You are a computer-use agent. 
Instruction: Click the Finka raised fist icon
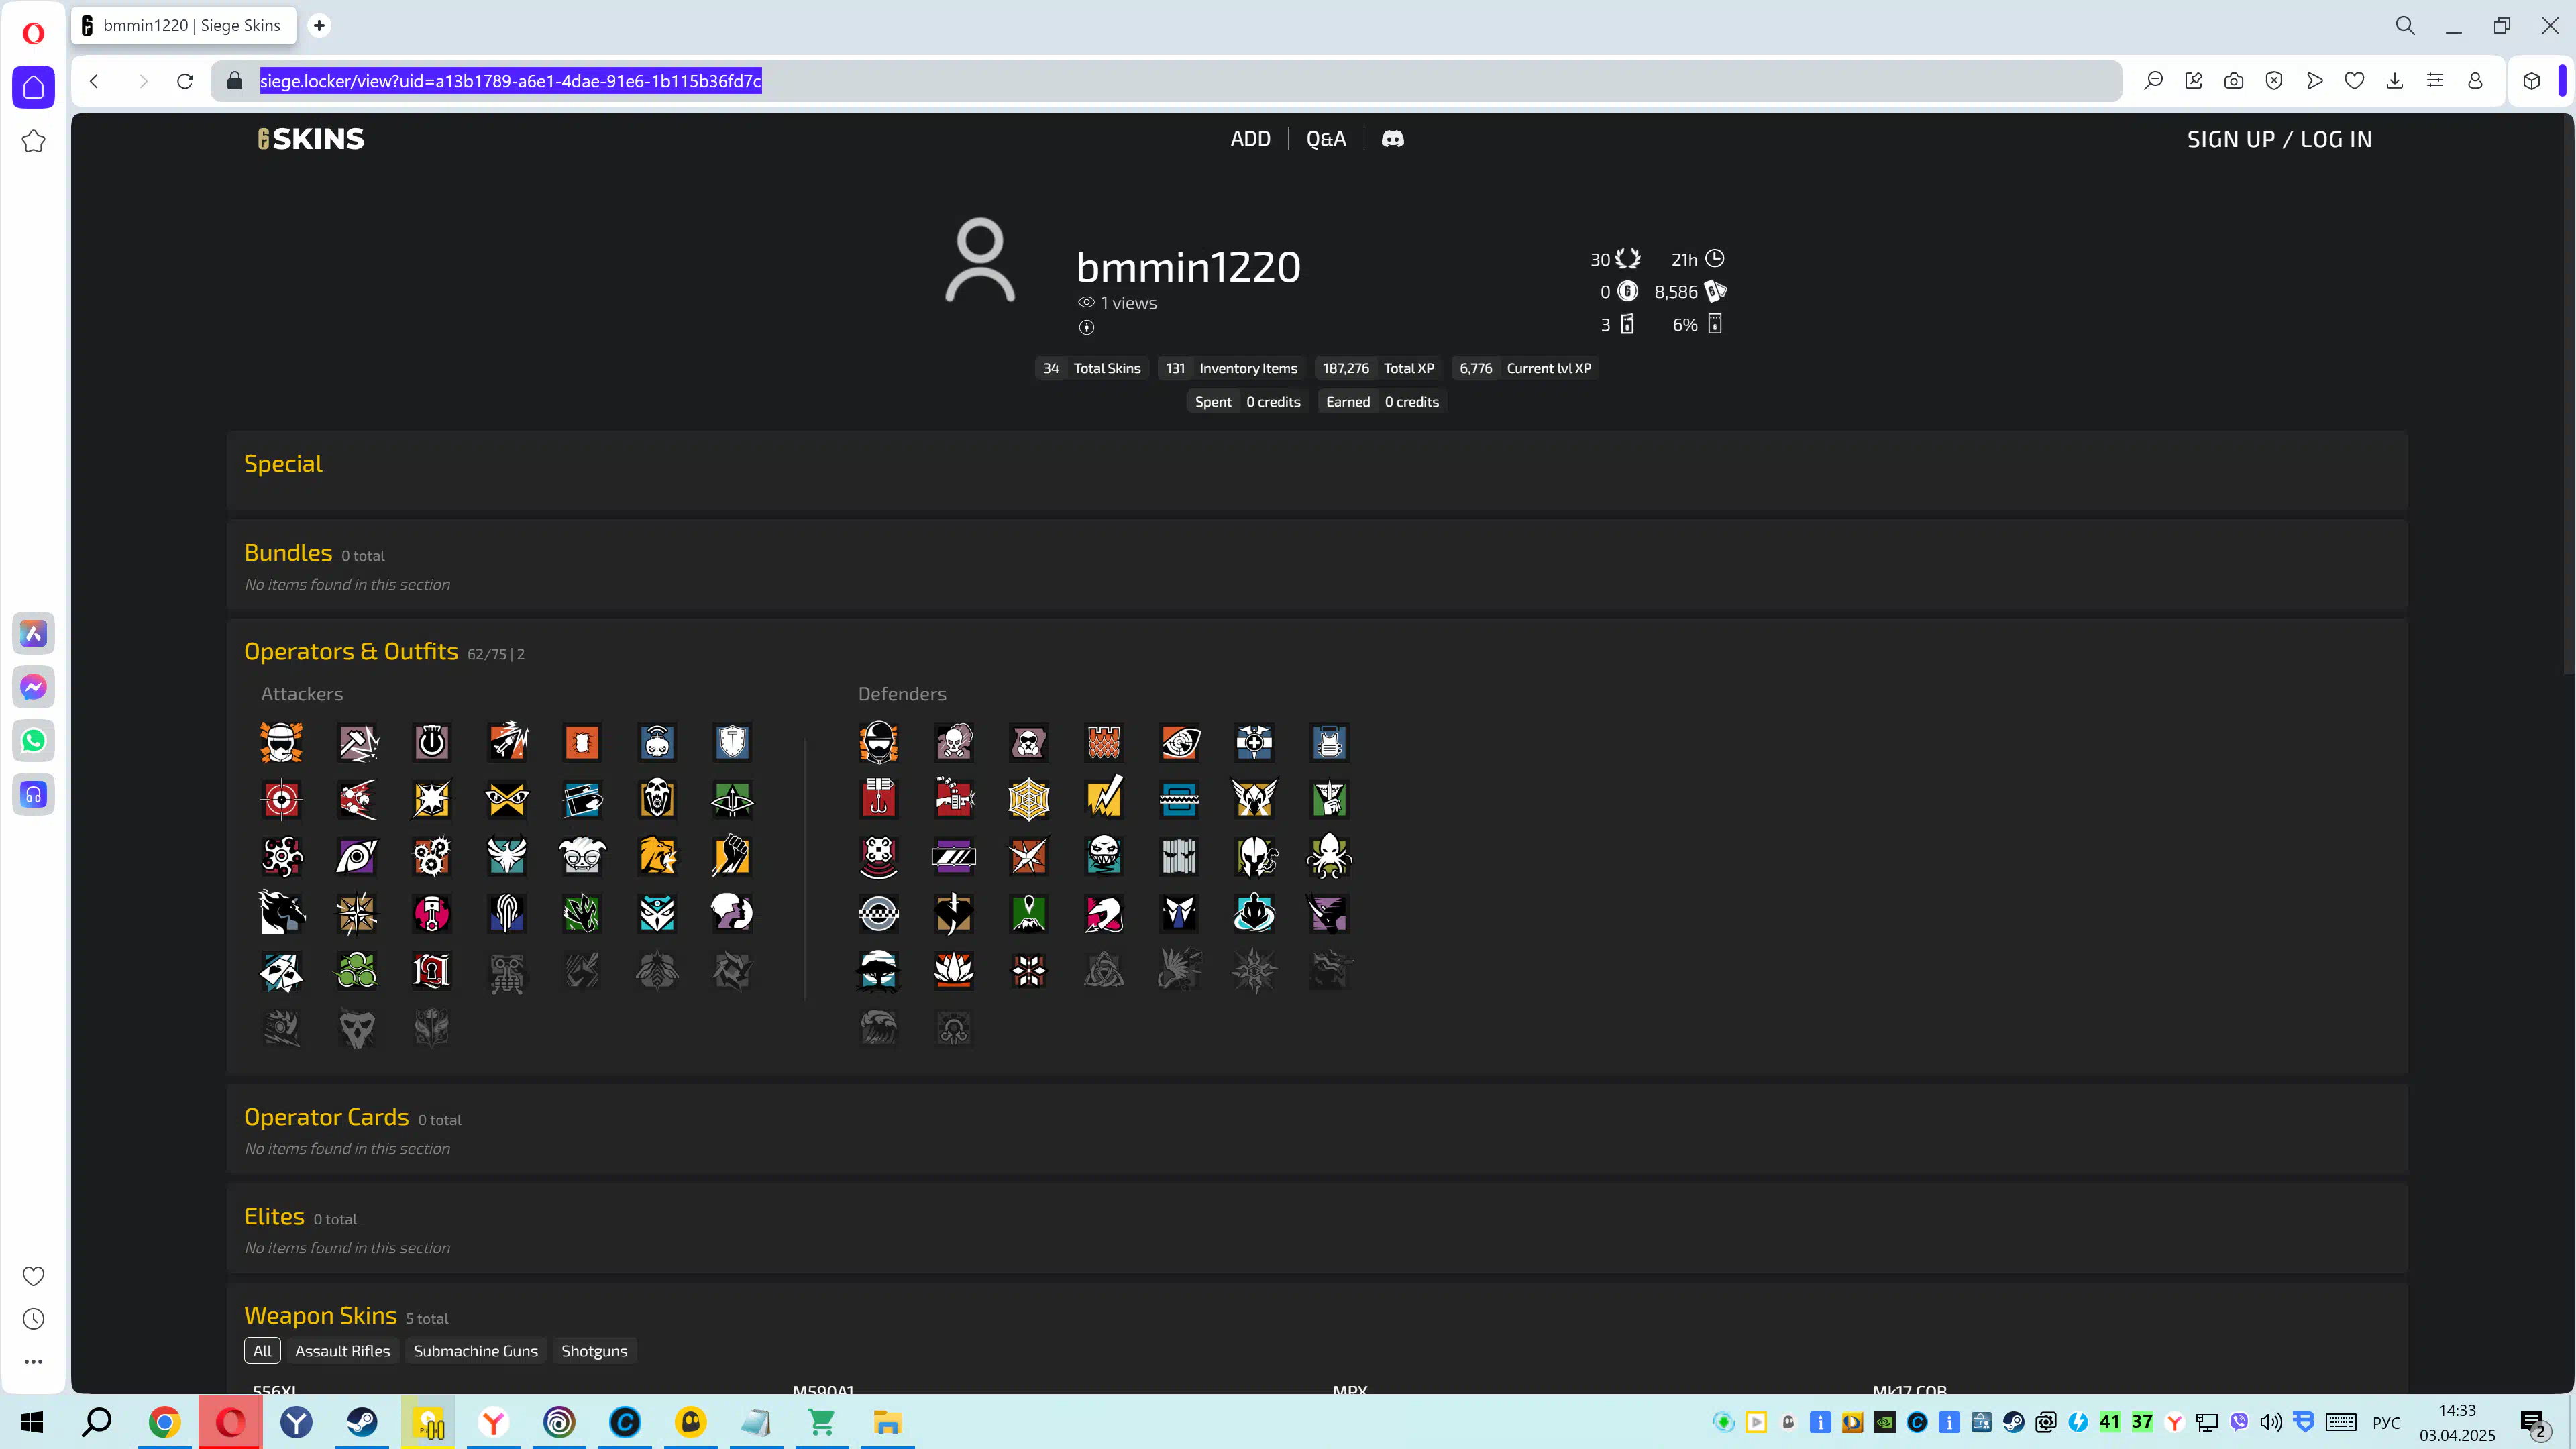(x=732, y=856)
